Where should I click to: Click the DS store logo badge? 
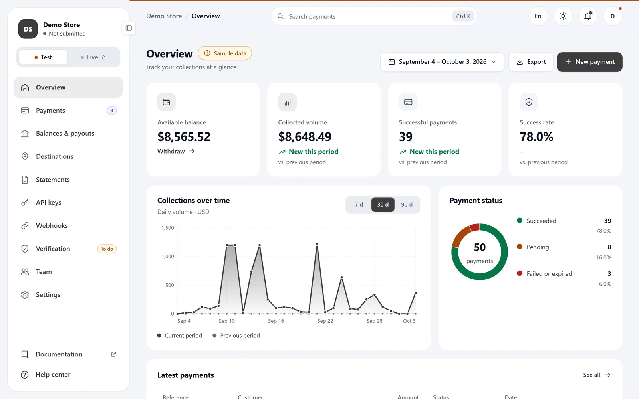point(28,29)
